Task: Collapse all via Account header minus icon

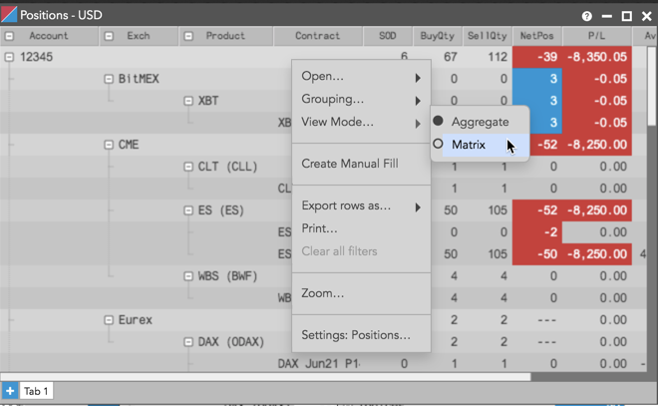Action: (9, 36)
